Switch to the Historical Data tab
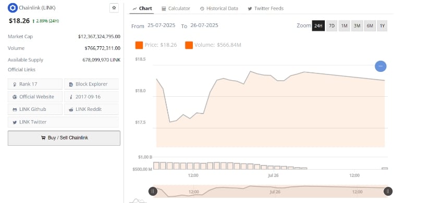The image size is (430, 203). [x=219, y=8]
